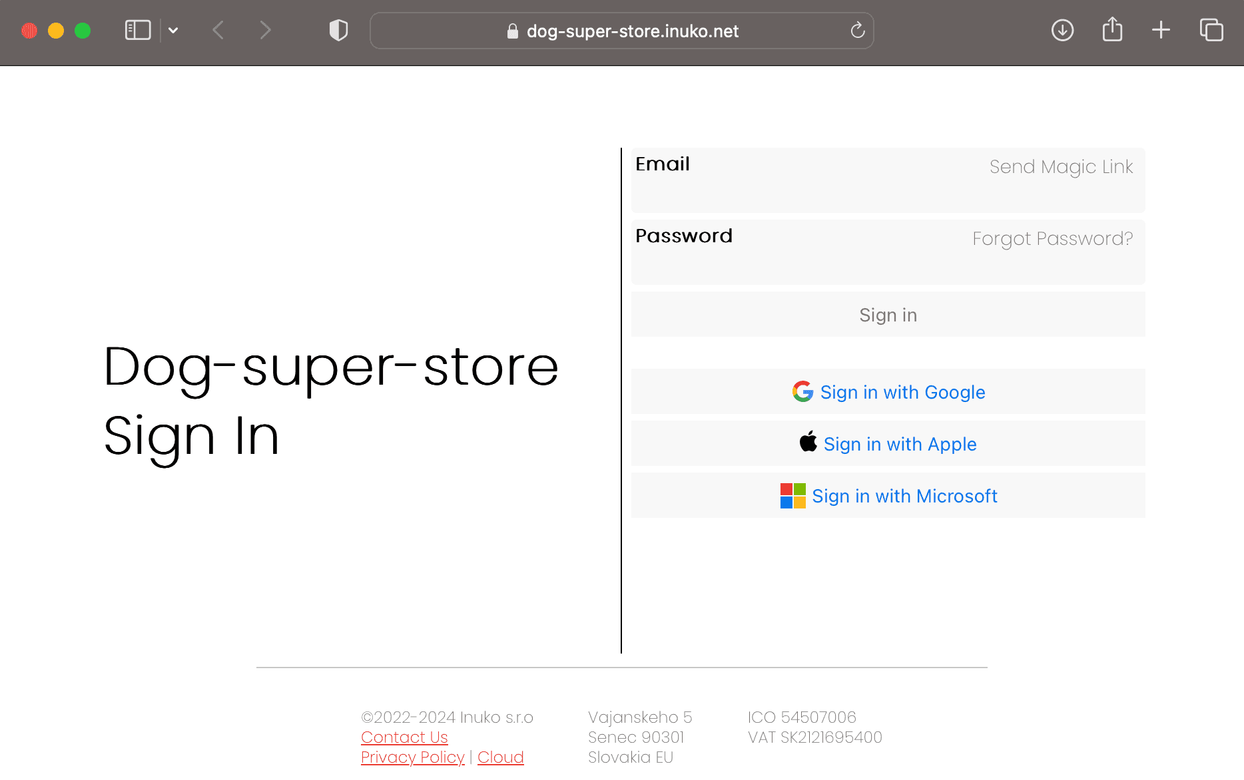Reload the page with the refresh icon
Viewport: 1244px width, 780px height.
pos(858,31)
